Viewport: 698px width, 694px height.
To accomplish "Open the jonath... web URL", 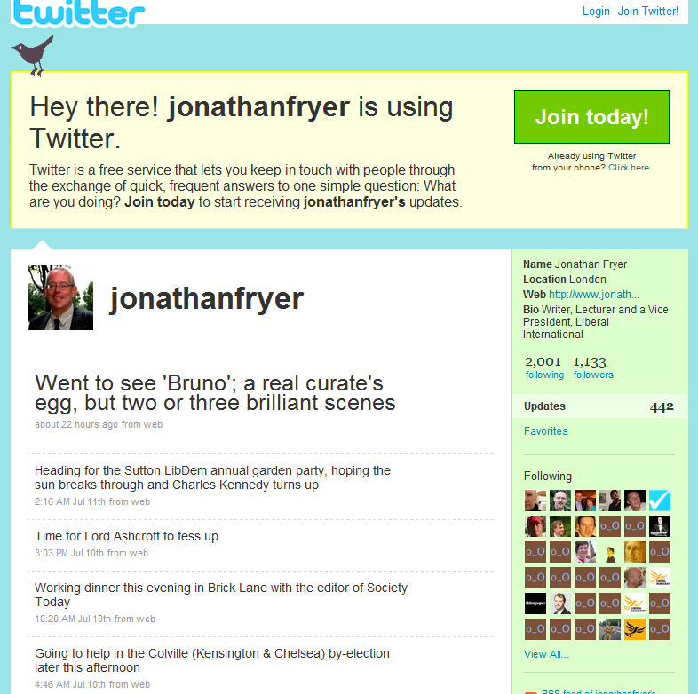I will click(x=594, y=295).
